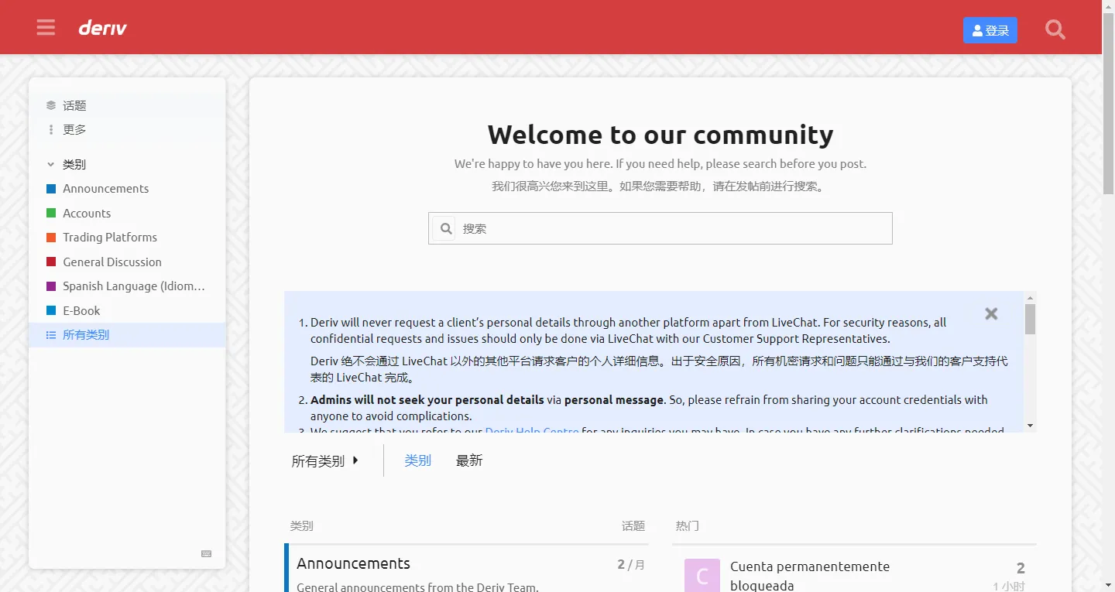Click the banner scrollbar up arrow
The width and height of the screenshot is (1115, 592).
[x=1030, y=297]
